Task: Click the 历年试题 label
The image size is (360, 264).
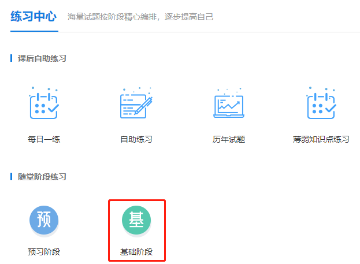Action: [x=229, y=139]
